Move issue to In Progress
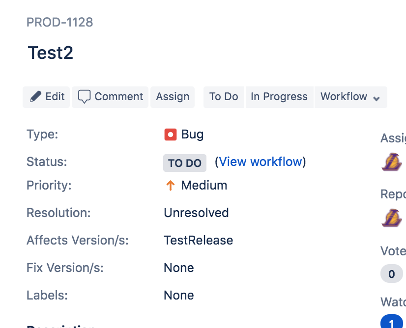This screenshot has height=328, width=406. pos(279,97)
